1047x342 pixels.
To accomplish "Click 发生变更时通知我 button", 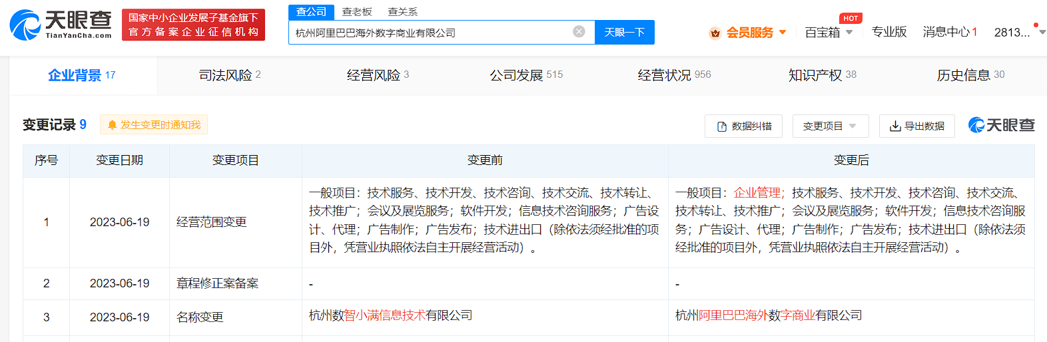I will coord(154,124).
